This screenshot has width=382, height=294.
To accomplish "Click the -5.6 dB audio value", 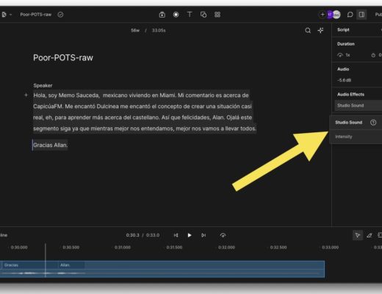I will (344, 80).
